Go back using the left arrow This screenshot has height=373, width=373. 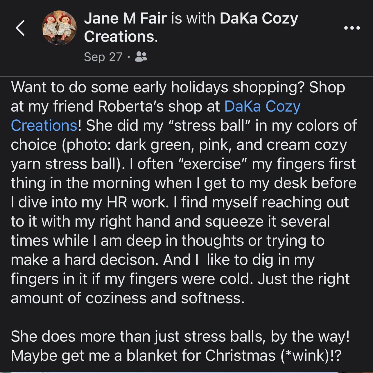click(x=20, y=28)
